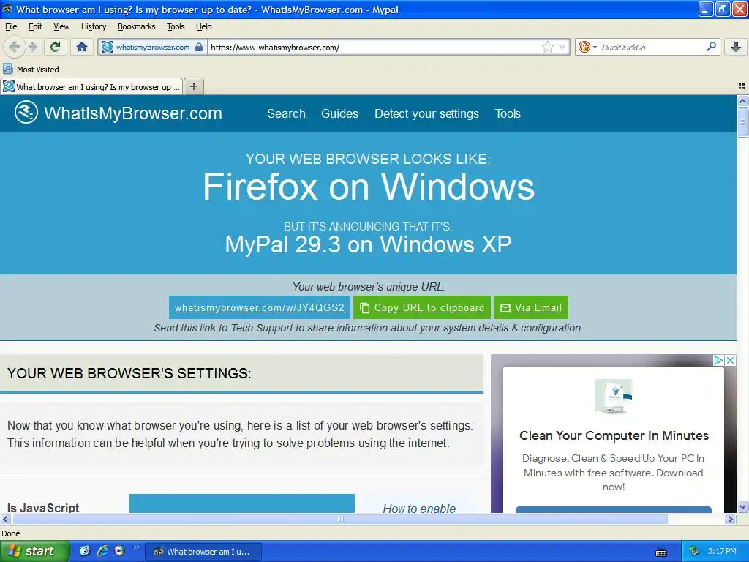Open the site's Tools navigation link
This screenshot has width=749, height=562.
click(x=508, y=113)
